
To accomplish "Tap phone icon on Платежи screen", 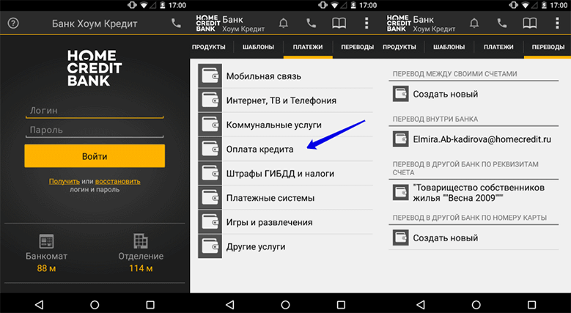I will [x=311, y=23].
